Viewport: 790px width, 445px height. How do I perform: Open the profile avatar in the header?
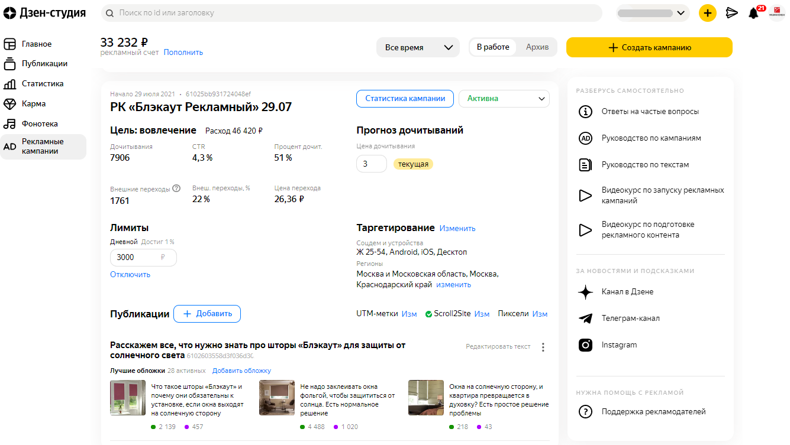click(777, 13)
